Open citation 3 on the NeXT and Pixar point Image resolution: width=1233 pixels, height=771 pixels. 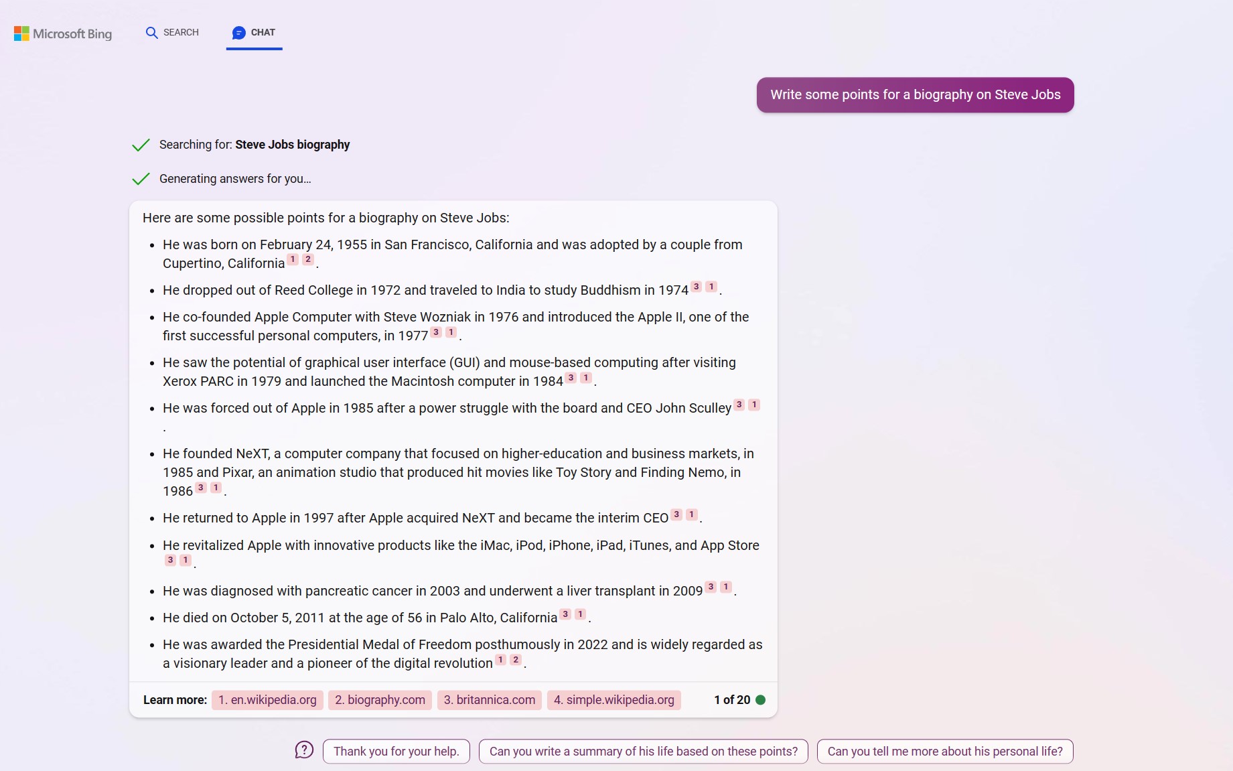pos(201,488)
